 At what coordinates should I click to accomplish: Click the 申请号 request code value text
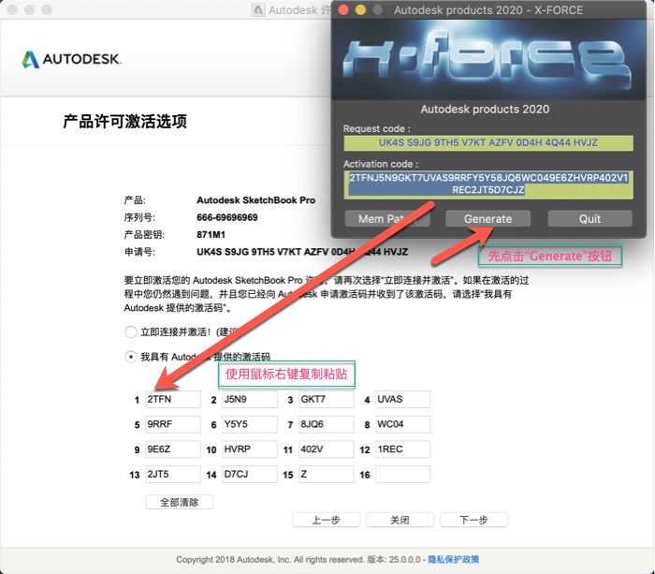[302, 252]
